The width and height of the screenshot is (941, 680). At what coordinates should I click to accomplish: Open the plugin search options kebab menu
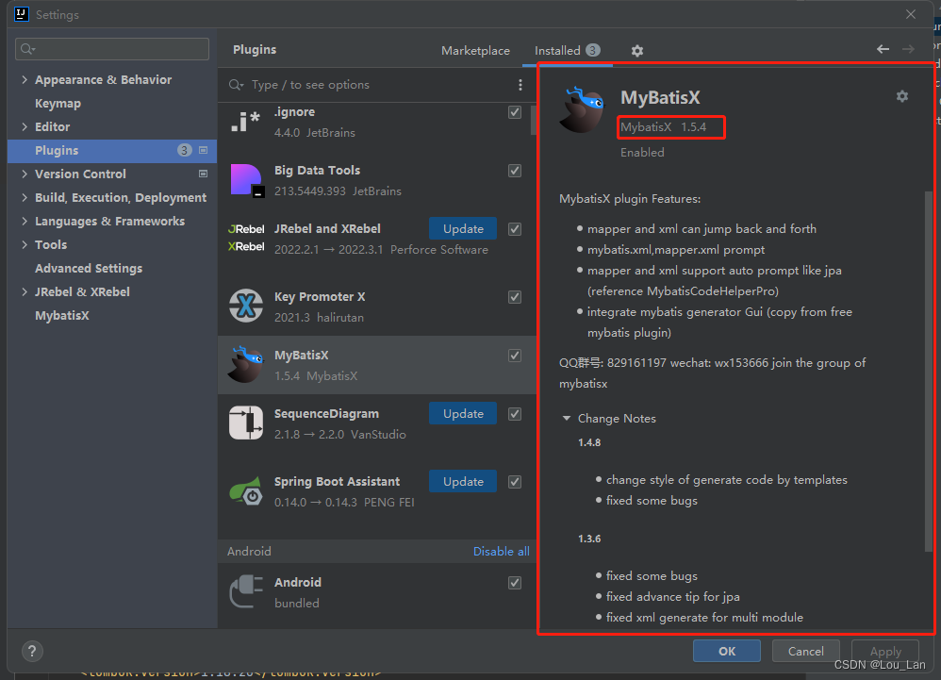point(520,85)
